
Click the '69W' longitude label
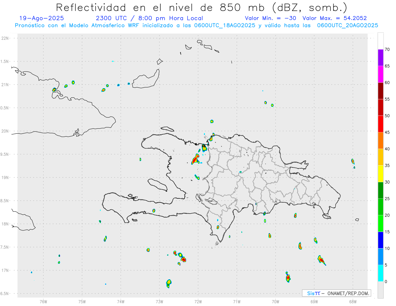[314, 301]
